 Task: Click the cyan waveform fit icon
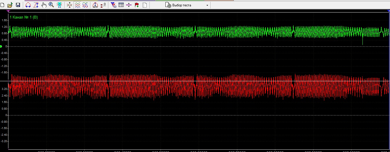pos(59,5)
